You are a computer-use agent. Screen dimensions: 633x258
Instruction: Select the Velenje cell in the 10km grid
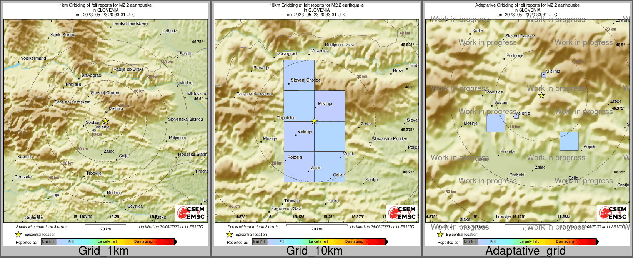299,136
